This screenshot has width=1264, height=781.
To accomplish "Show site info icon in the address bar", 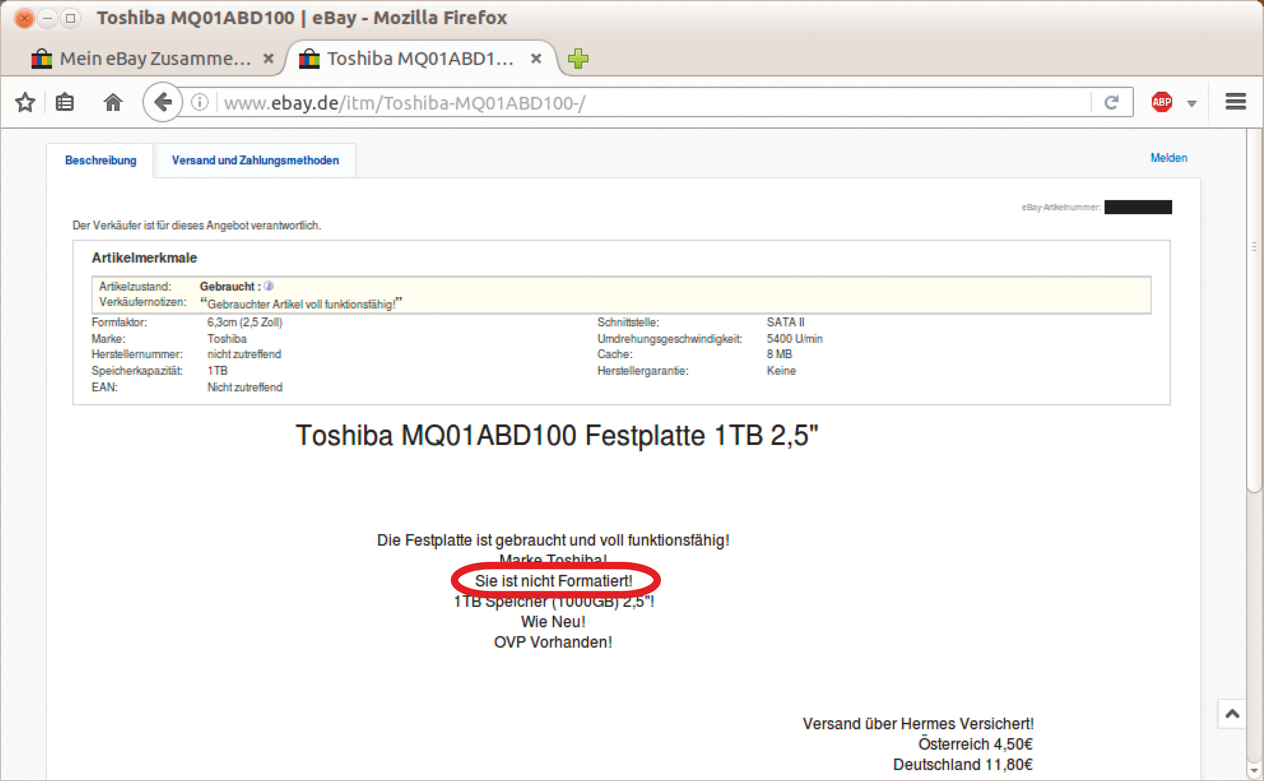I will (x=200, y=102).
